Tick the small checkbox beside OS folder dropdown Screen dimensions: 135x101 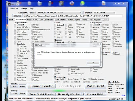(x=82, y=13)
